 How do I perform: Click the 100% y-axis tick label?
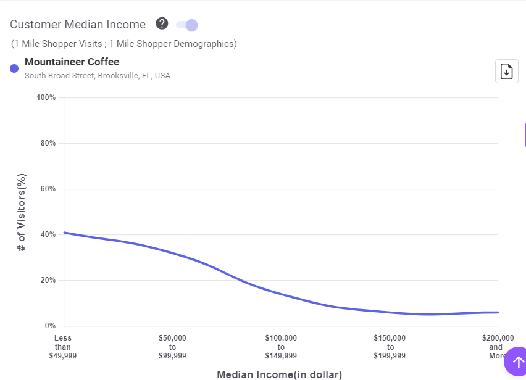tap(46, 97)
